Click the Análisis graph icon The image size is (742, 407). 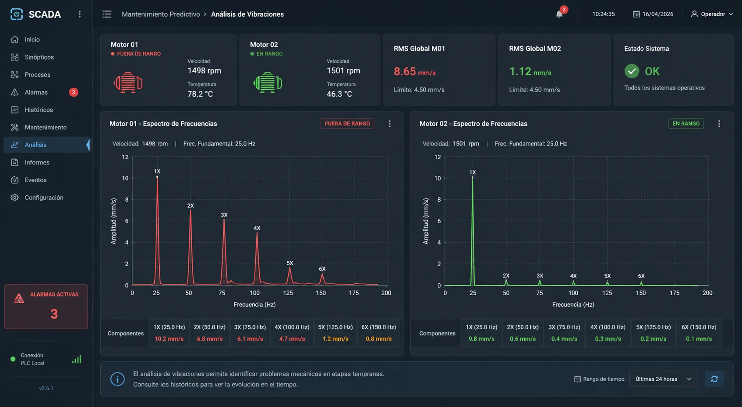coord(14,145)
